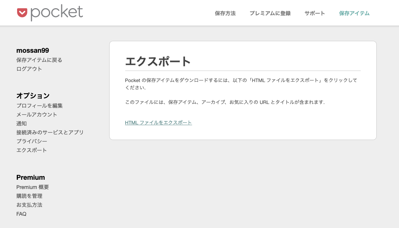Click ログアウト to log out

(29, 69)
